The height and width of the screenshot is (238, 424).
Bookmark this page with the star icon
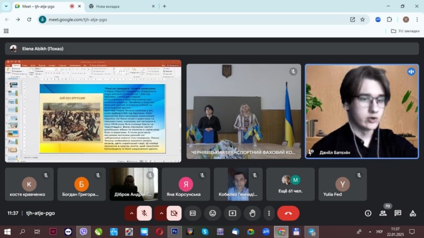(x=362, y=19)
